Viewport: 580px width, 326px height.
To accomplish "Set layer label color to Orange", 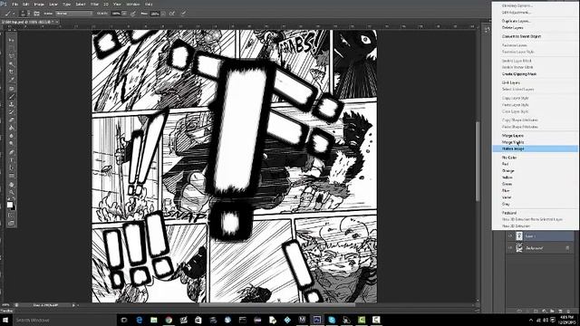I will tap(535, 171).
